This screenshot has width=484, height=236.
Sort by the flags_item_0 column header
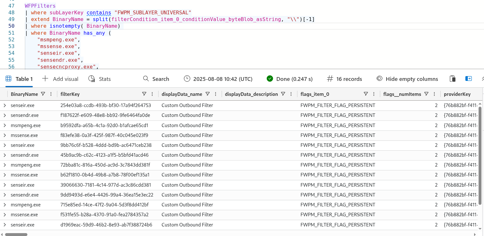[x=315, y=94]
